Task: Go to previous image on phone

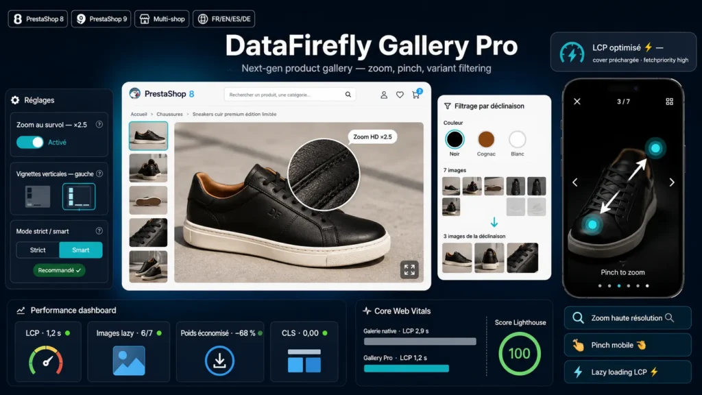Action: pos(575,182)
